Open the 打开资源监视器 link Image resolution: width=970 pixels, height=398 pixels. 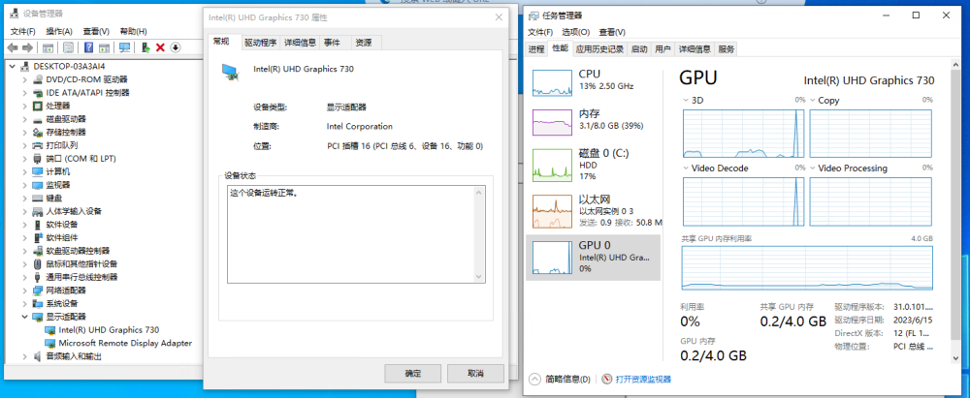pos(643,379)
